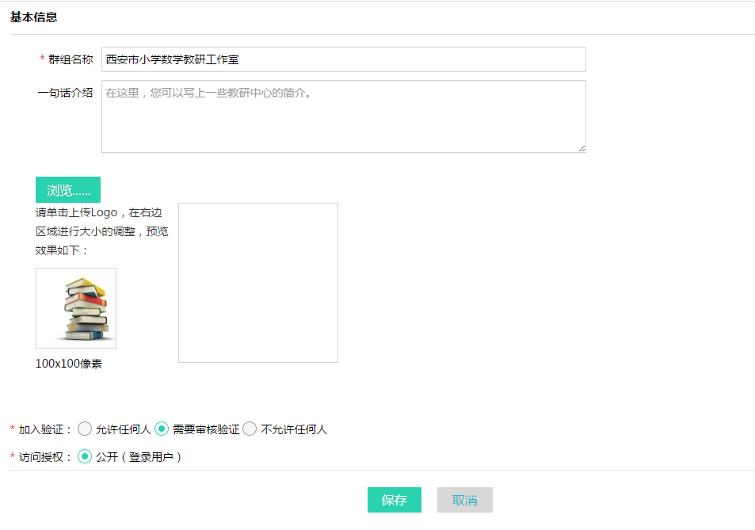Image resolution: width=755 pixels, height=530 pixels.
Task: Click the textarea resize grip icon
Action: (x=582, y=149)
